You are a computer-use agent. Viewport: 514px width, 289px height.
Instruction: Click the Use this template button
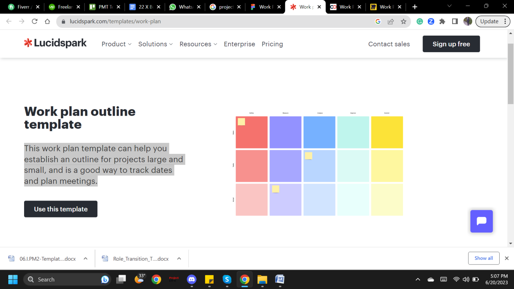[x=61, y=209]
